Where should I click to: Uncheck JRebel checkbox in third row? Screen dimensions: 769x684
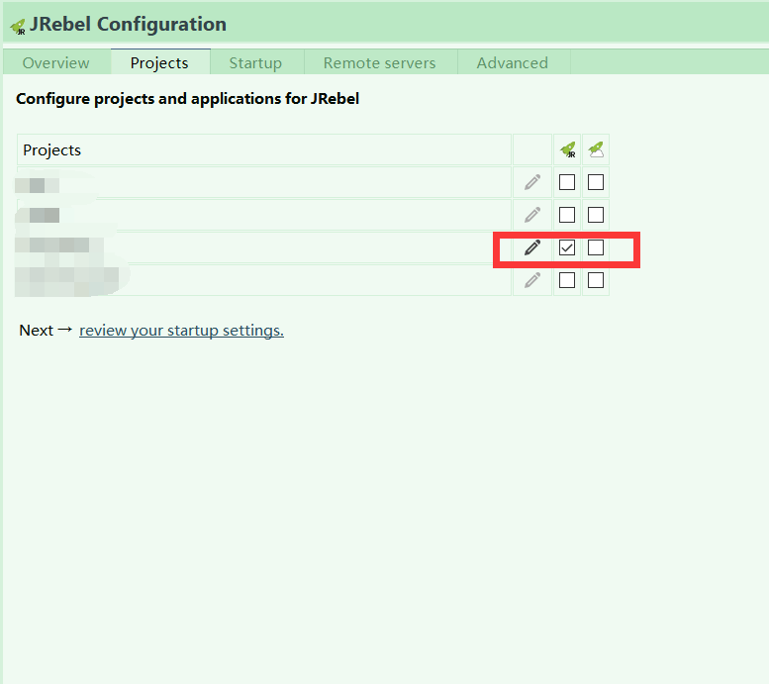click(x=567, y=247)
